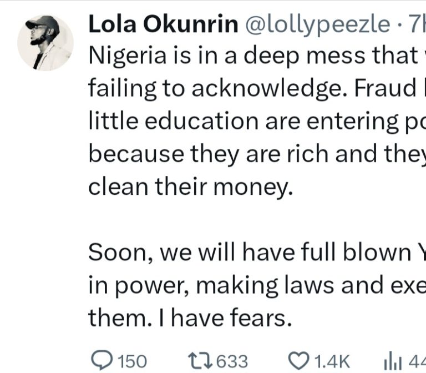
Task: Click the Lola Okunrin display name
Action: (x=162, y=24)
